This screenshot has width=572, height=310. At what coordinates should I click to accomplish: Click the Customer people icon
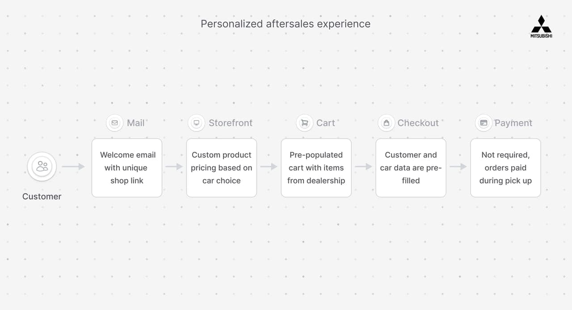point(42,167)
